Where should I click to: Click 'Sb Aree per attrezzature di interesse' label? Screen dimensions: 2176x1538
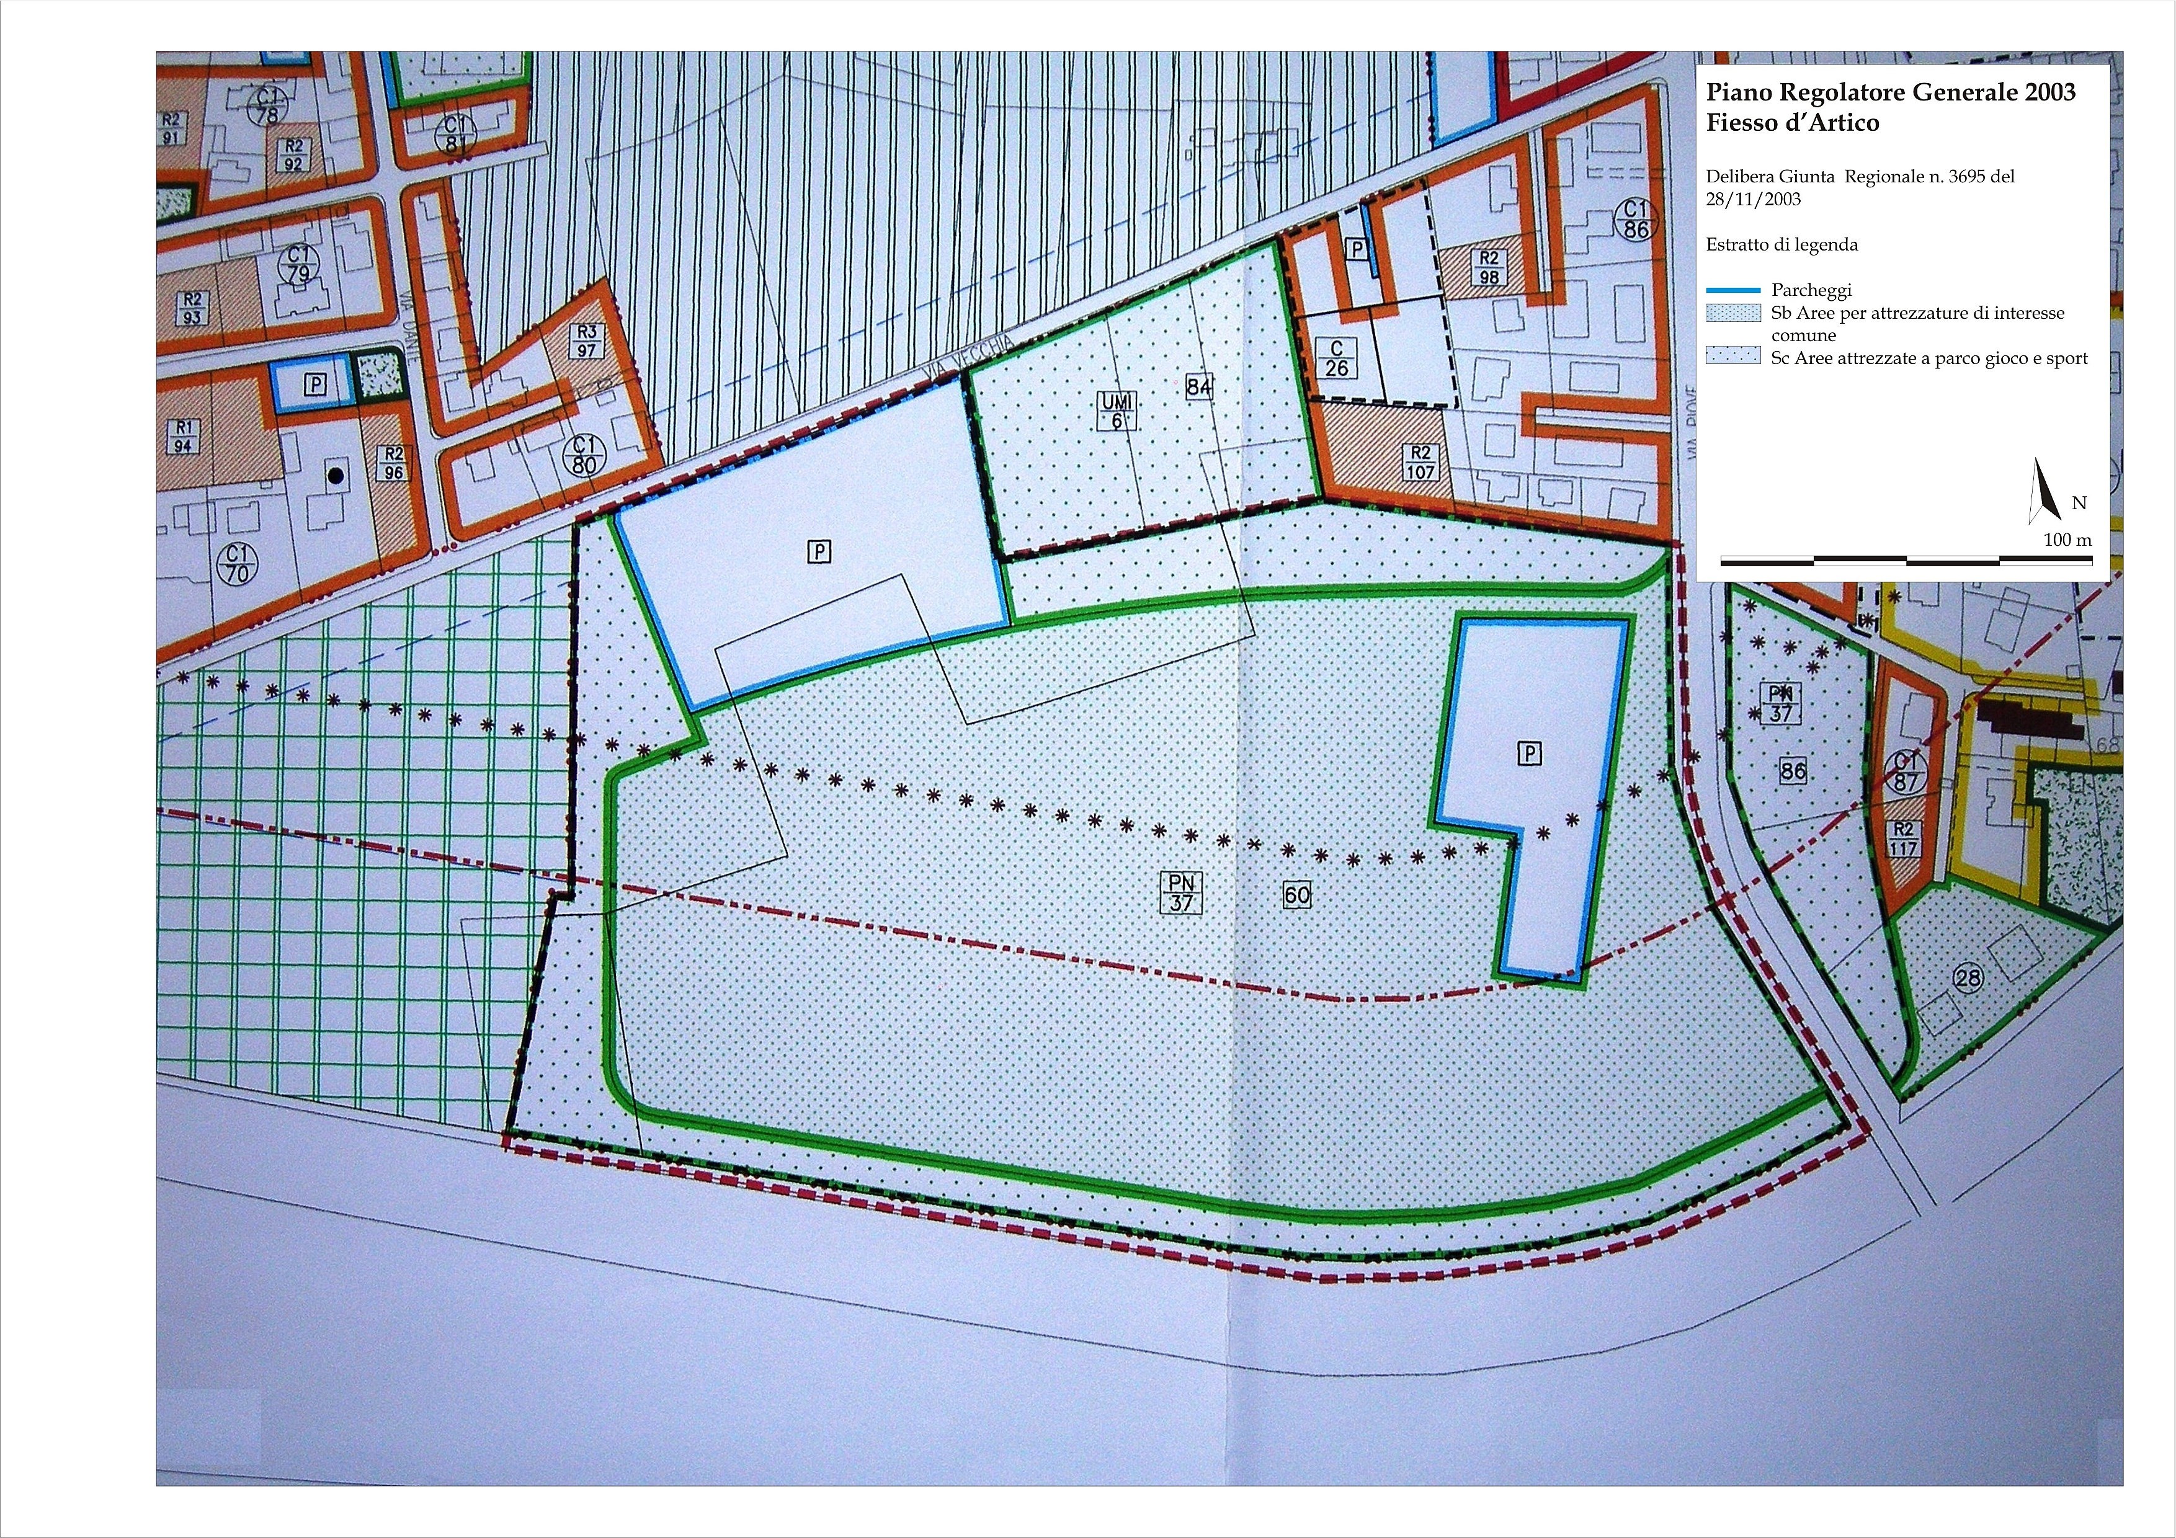1917,313
